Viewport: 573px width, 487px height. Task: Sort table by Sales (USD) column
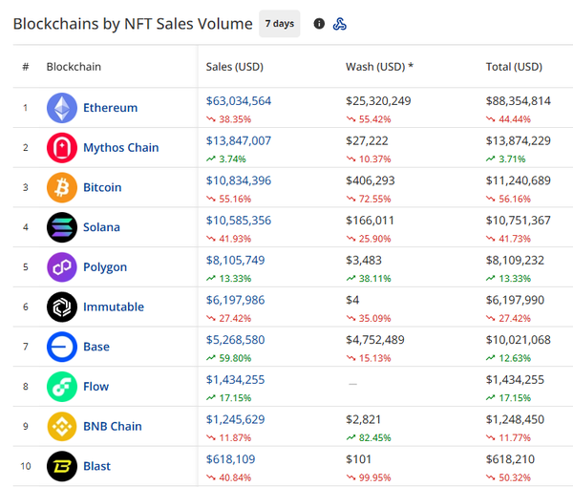[x=234, y=67]
